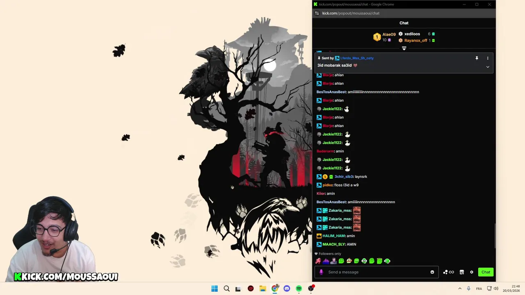Click the Chat header title
The image size is (525, 295).
404,23
